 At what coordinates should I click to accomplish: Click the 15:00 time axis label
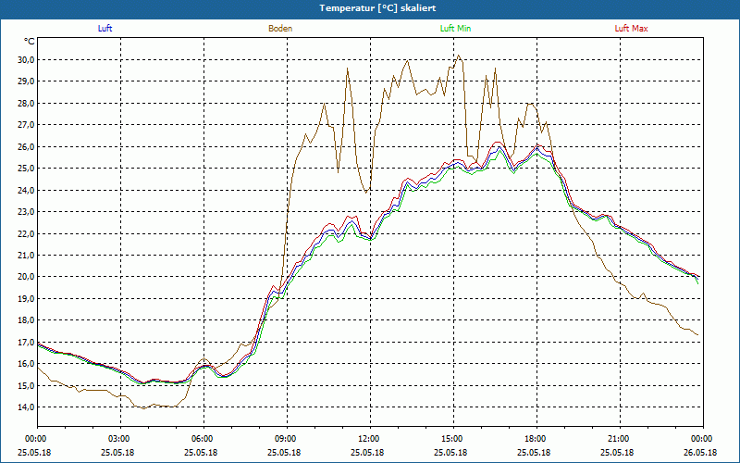click(453, 439)
